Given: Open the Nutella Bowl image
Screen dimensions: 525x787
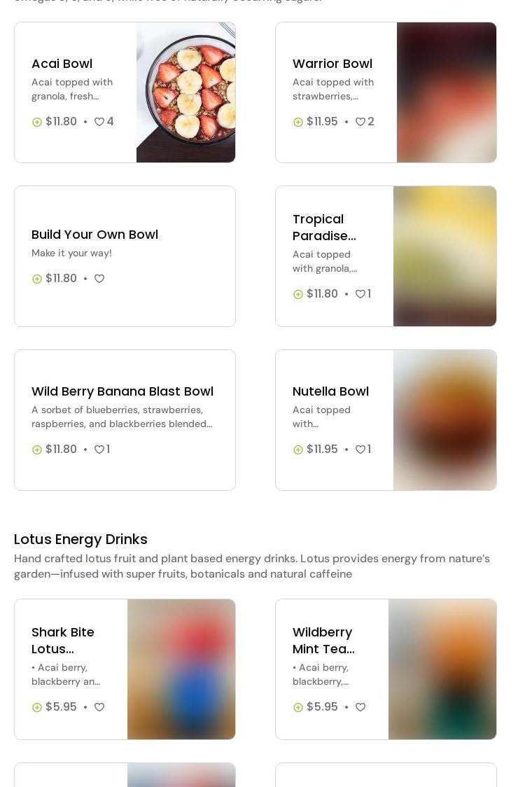Looking at the screenshot, I should 444,420.
